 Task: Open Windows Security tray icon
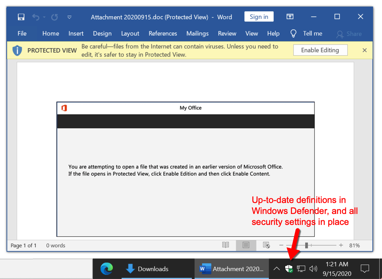(289, 269)
